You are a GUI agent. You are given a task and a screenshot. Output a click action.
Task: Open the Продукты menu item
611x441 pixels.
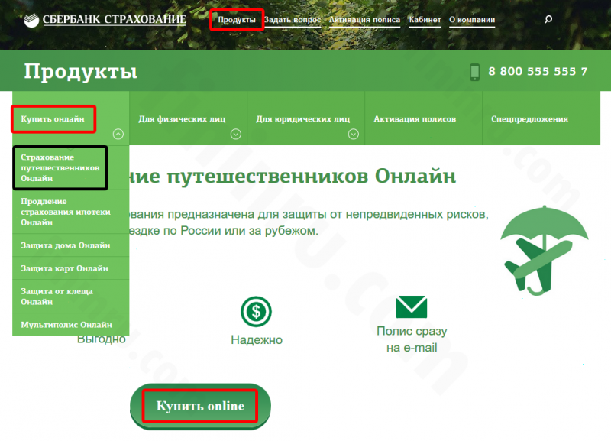coord(237,20)
